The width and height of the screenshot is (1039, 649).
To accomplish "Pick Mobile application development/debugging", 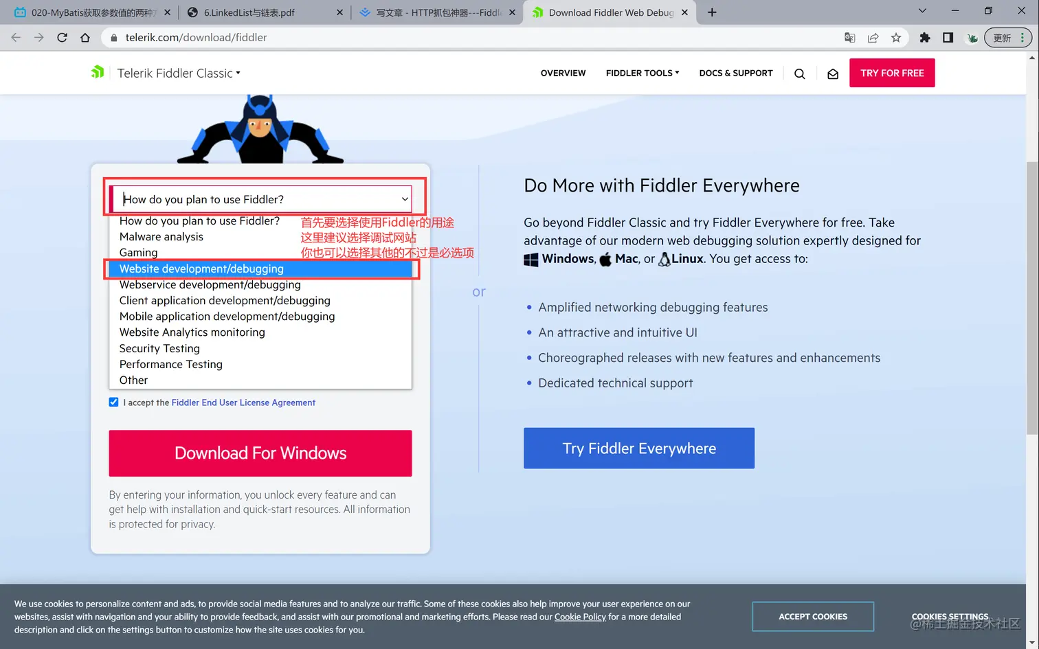I will pyautogui.click(x=260, y=316).
